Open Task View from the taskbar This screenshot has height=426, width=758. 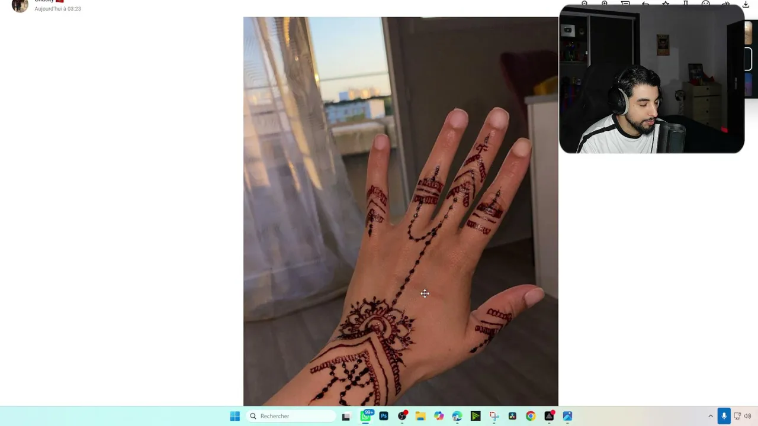[x=346, y=416]
